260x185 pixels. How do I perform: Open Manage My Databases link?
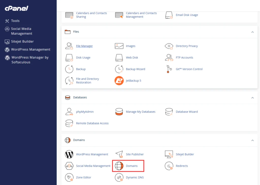(141, 112)
